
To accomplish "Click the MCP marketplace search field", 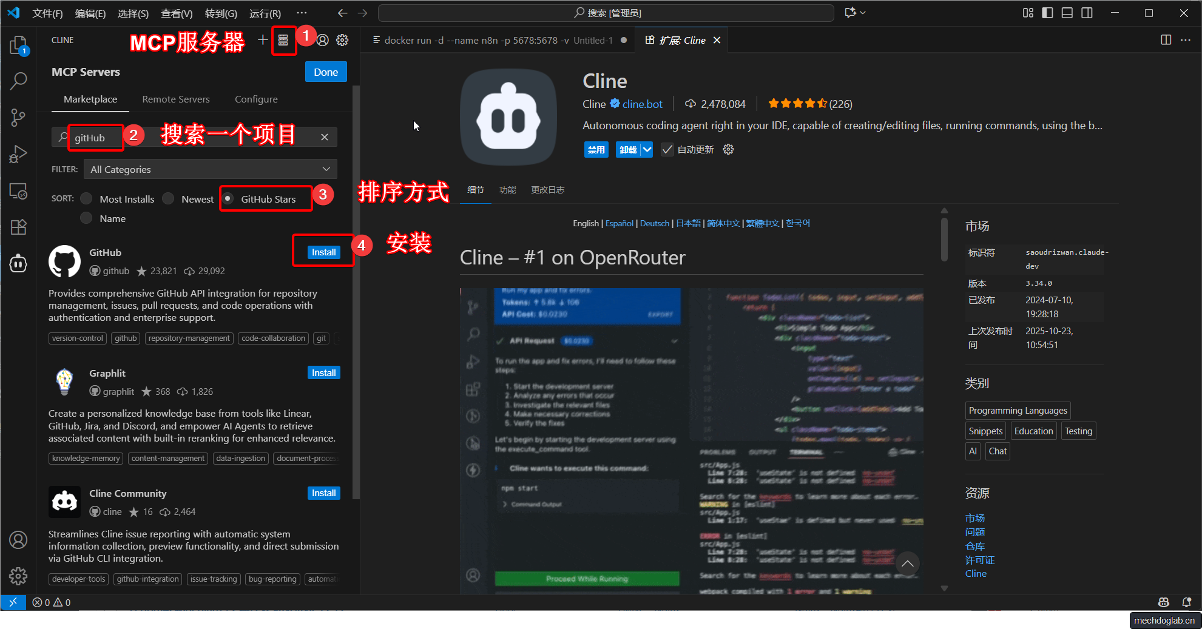I will click(194, 138).
